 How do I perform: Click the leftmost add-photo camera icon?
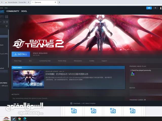[74, 111]
